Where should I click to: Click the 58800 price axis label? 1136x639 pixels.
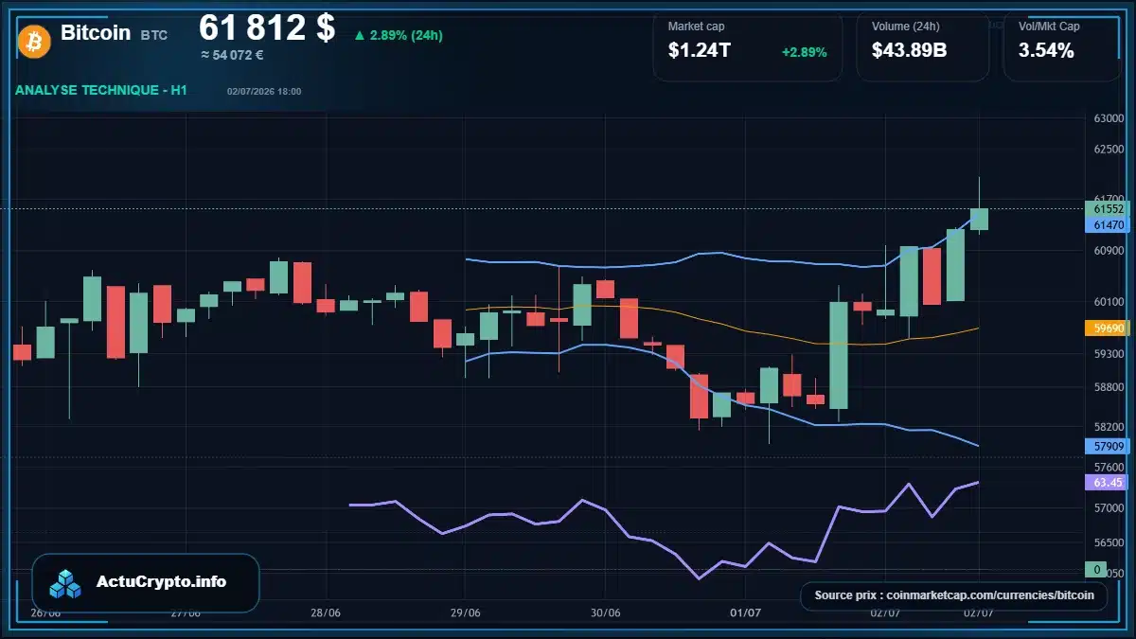[x=1109, y=387]
